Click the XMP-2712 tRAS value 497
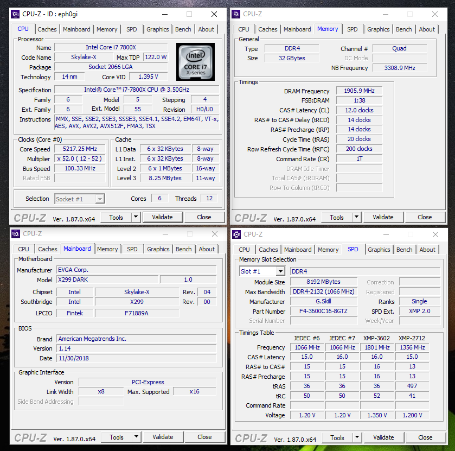455x451 pixels. click(x=412, y=386)
